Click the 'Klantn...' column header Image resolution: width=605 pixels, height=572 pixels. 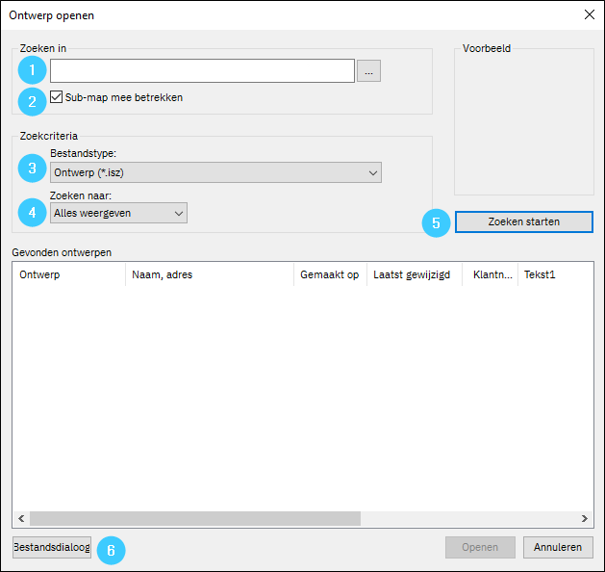click(x=490, y=274)
